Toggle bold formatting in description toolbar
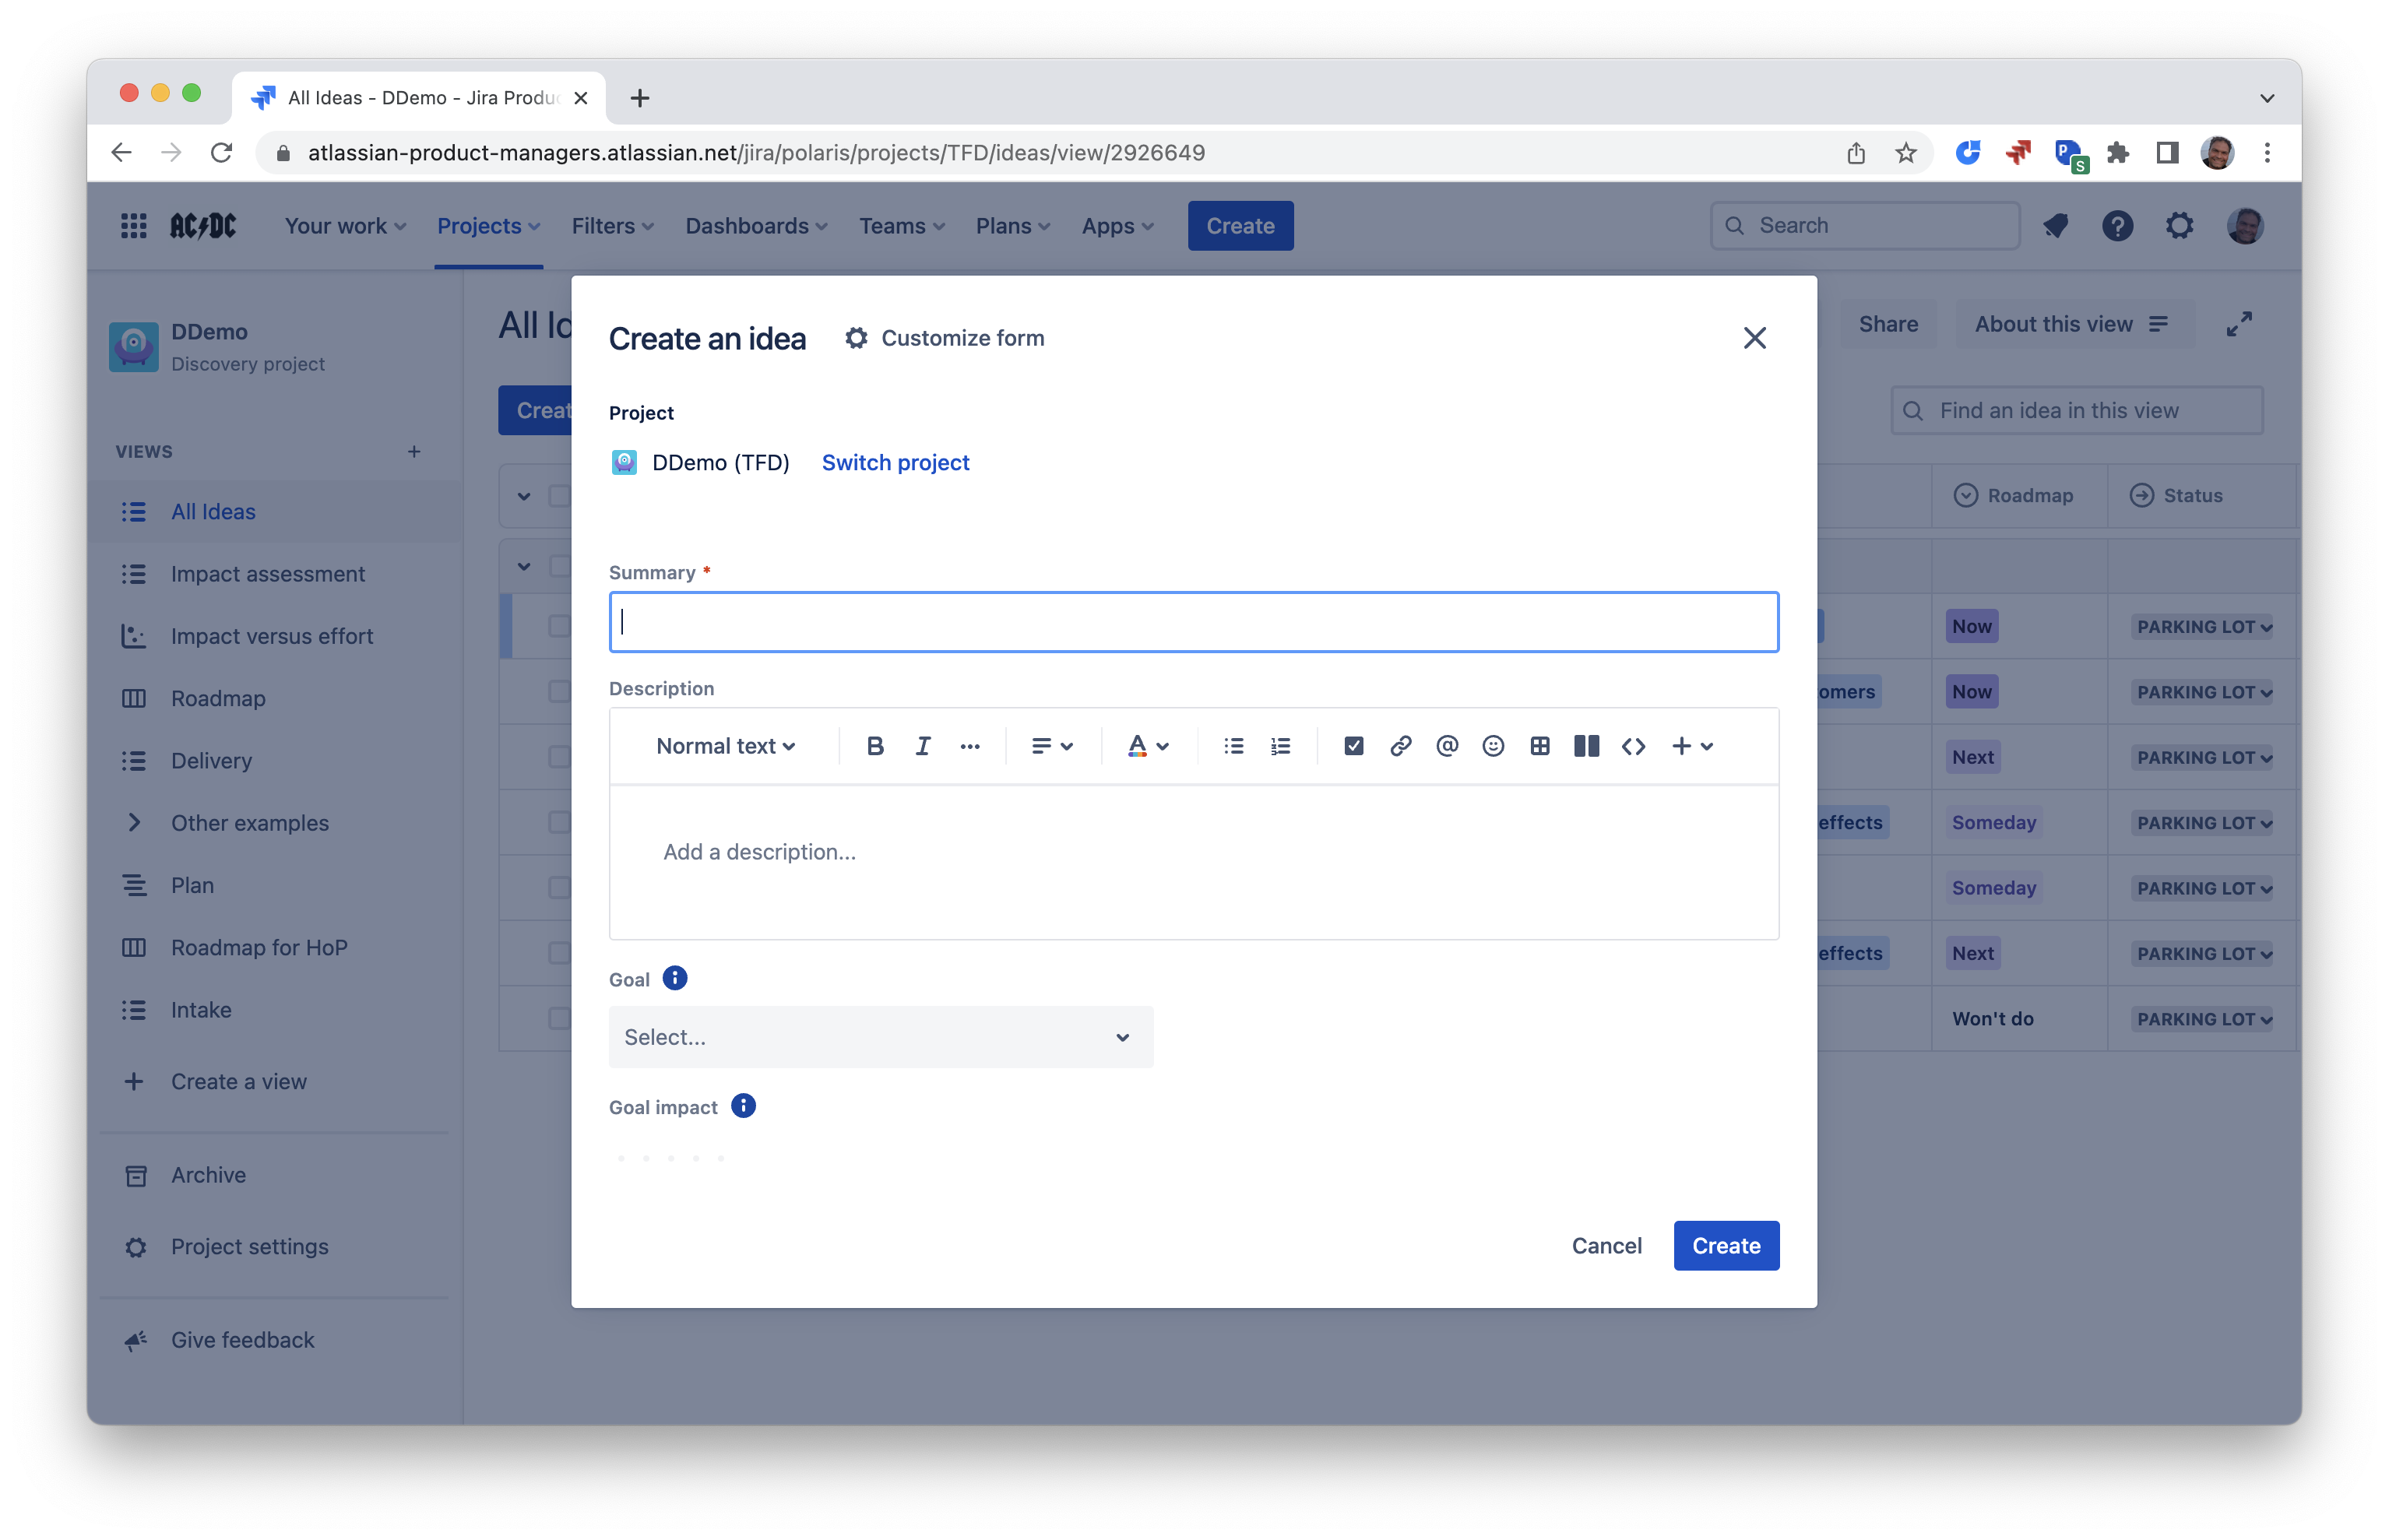This screenshot has width=2389, height=1540. (875, 746)
